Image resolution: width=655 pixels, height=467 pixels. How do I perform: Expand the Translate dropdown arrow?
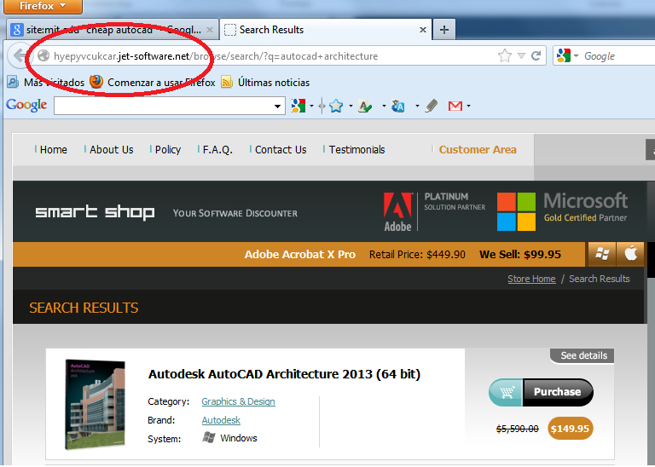click(417, 106)
